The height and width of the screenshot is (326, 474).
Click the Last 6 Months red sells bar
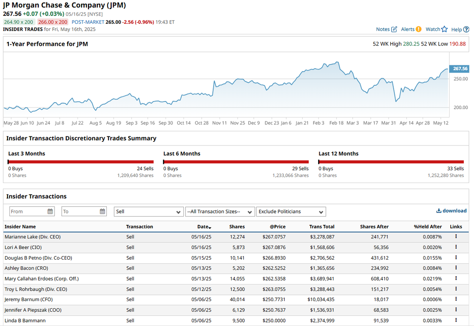(x=236, y=162)
